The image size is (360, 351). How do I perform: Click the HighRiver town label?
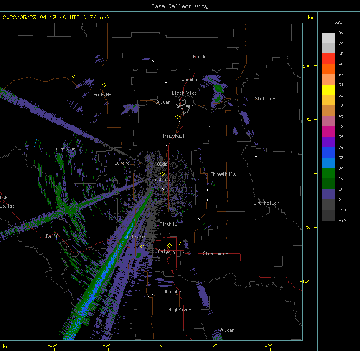point(180,310)
